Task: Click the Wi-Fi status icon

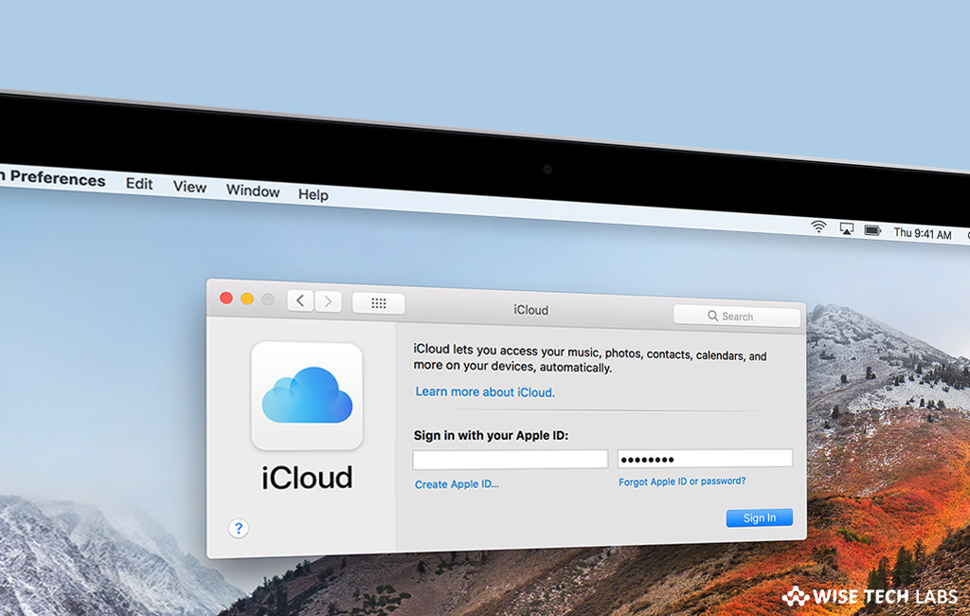Action: pyautogui.click(x=818, y=226)
